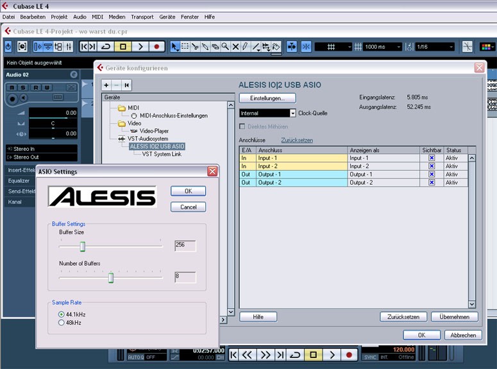The width and height of the screenshot is (497, 369).
Task: Open the Clock-Quelle Internal dropdown
Action: [x=268, y=113]
